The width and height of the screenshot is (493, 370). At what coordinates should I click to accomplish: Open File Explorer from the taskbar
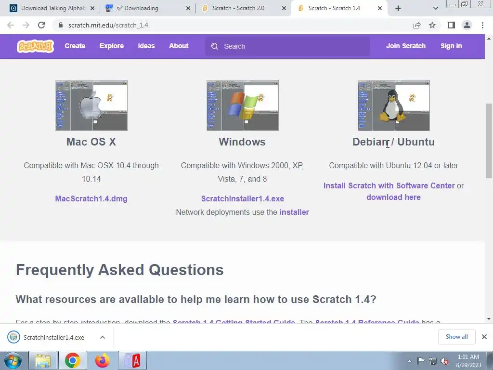(x=43, y=360)
